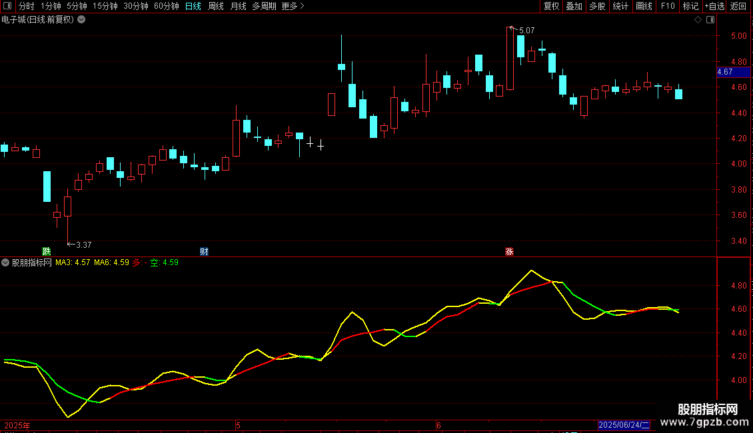Viewport: 753px width, 433px height.
Task: Open the 统计 statistics tool
Action: click(x=620, y=6)
